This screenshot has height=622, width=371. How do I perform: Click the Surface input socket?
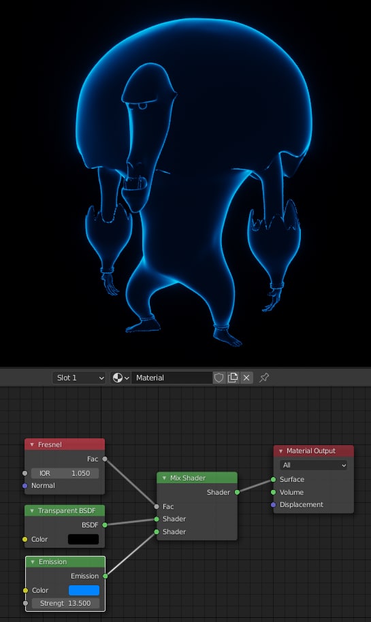pos(273,480)
